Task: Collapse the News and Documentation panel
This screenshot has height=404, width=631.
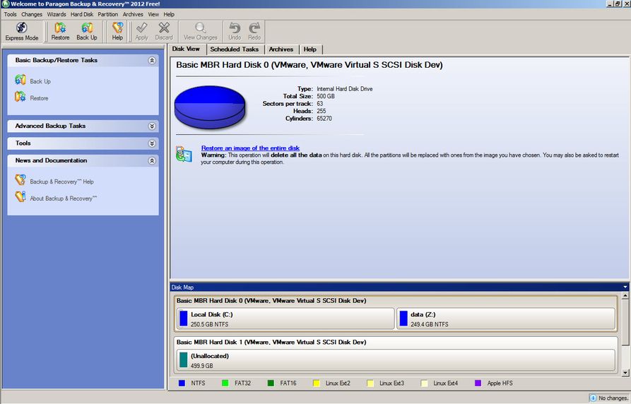Action: (x=152, y=161)
